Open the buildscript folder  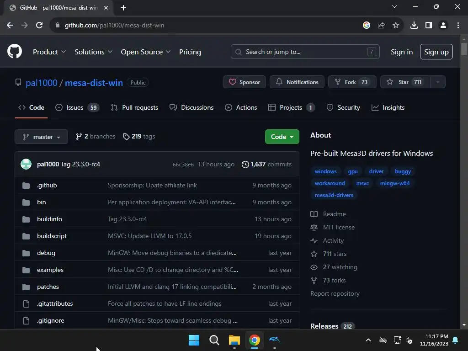(52, 236)
